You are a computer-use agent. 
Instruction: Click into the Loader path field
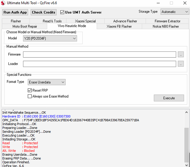click(x=100, y=64)
